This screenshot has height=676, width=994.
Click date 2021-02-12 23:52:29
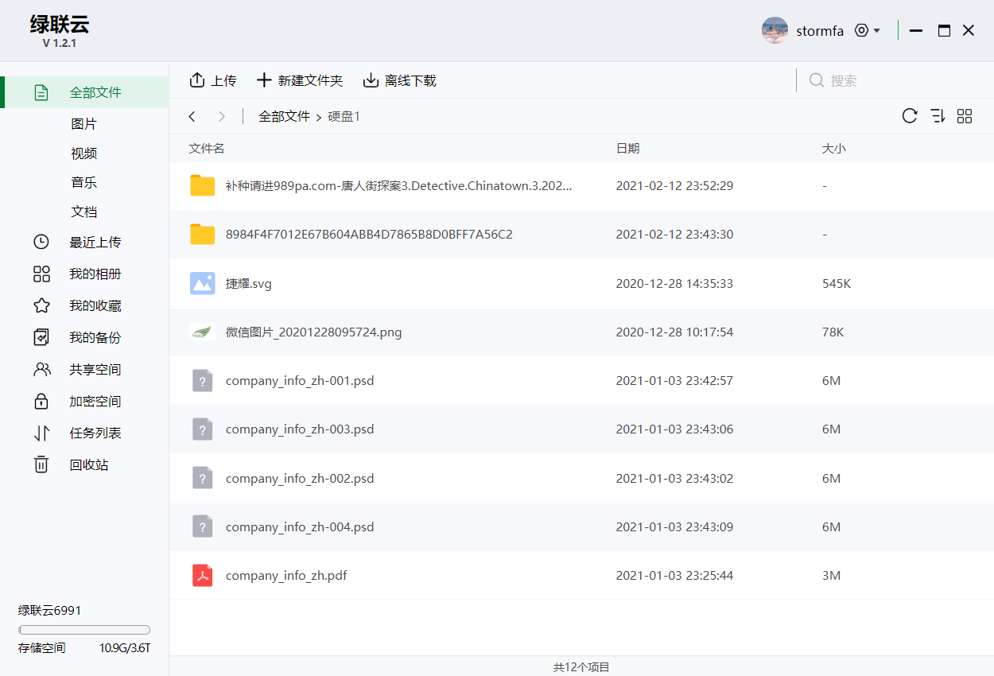coord(674,186)
